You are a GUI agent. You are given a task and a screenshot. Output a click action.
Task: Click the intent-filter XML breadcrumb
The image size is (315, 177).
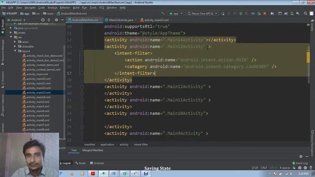[141, 145]
